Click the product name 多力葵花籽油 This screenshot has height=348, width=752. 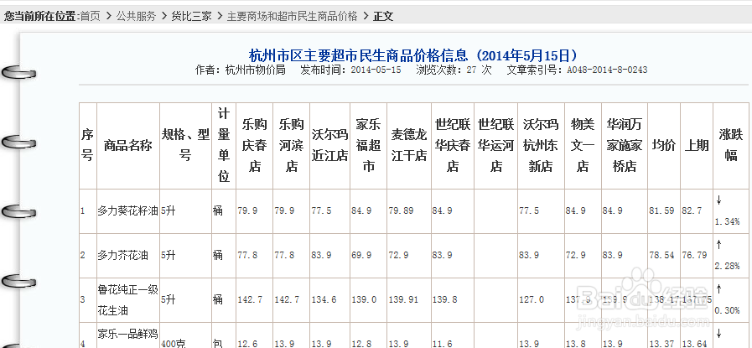click(128, 211)
